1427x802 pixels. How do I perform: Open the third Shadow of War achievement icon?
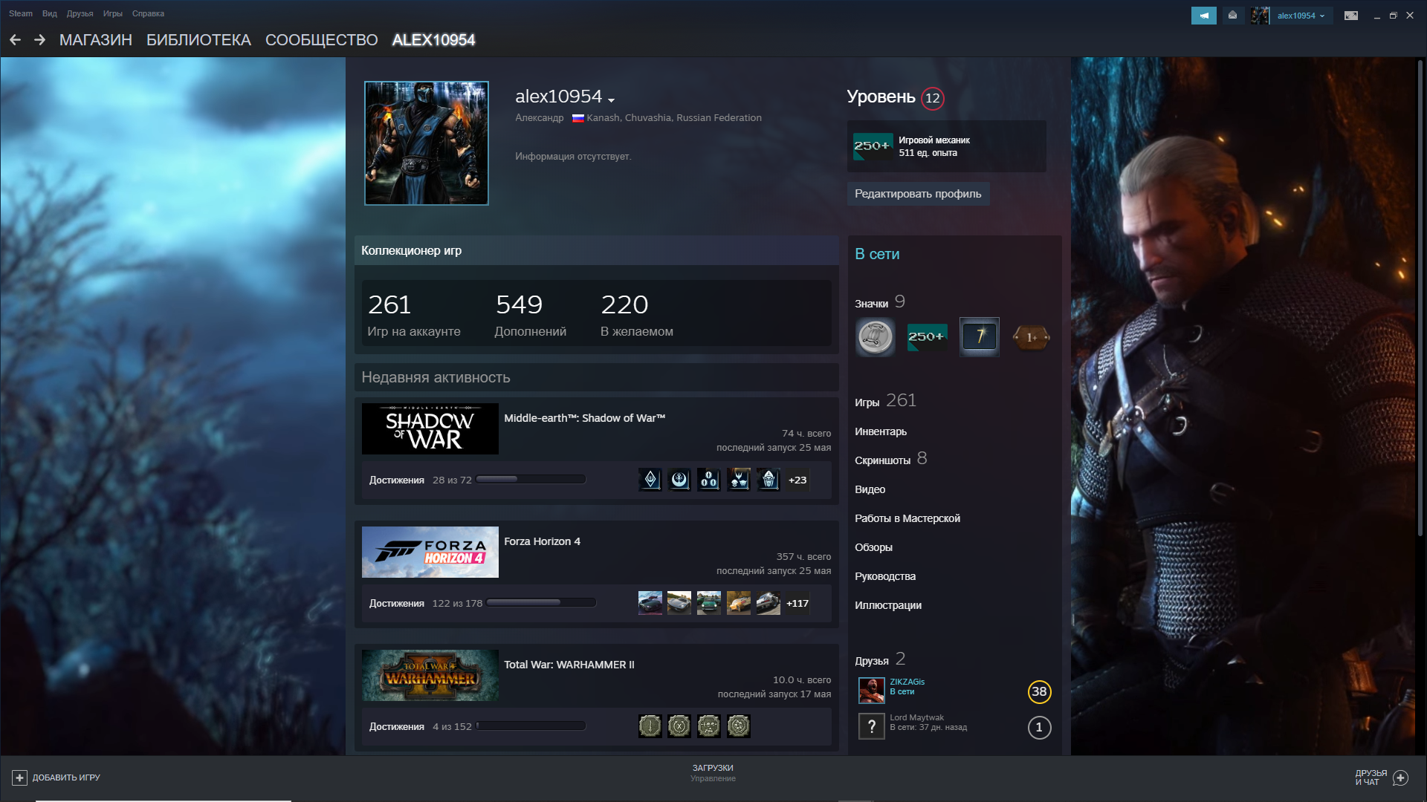click(709, 480)
